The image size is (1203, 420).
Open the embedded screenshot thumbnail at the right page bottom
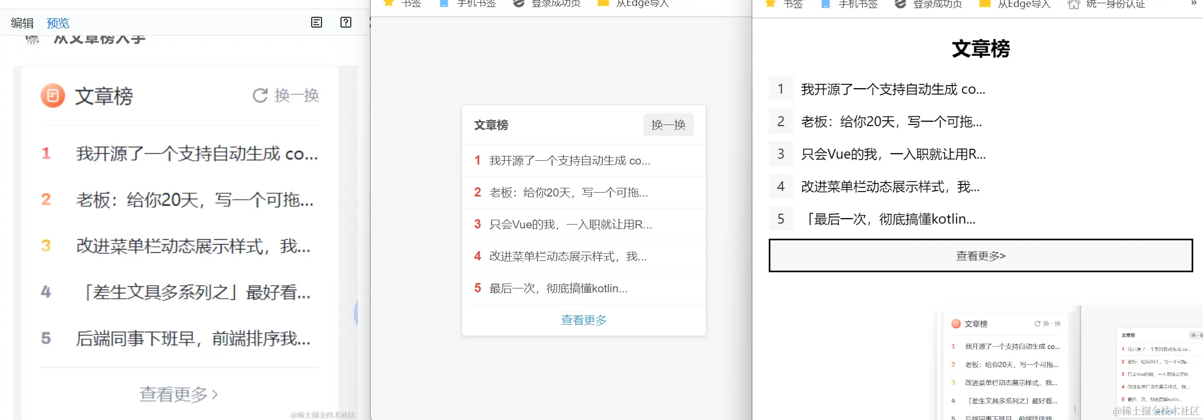(x=1070, y=363)
